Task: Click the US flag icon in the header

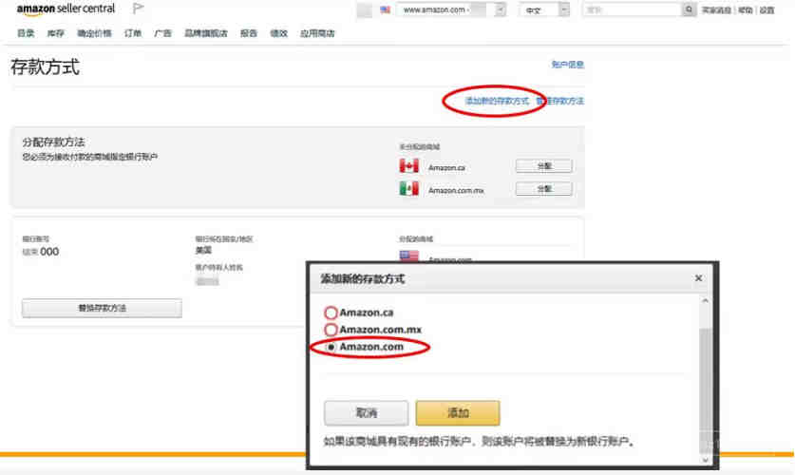Action: [386, 9]
